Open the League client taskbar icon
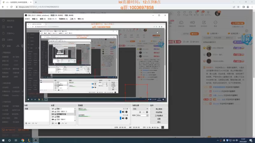The height and width of the screenshot is (143, 255). coord(29,140)
